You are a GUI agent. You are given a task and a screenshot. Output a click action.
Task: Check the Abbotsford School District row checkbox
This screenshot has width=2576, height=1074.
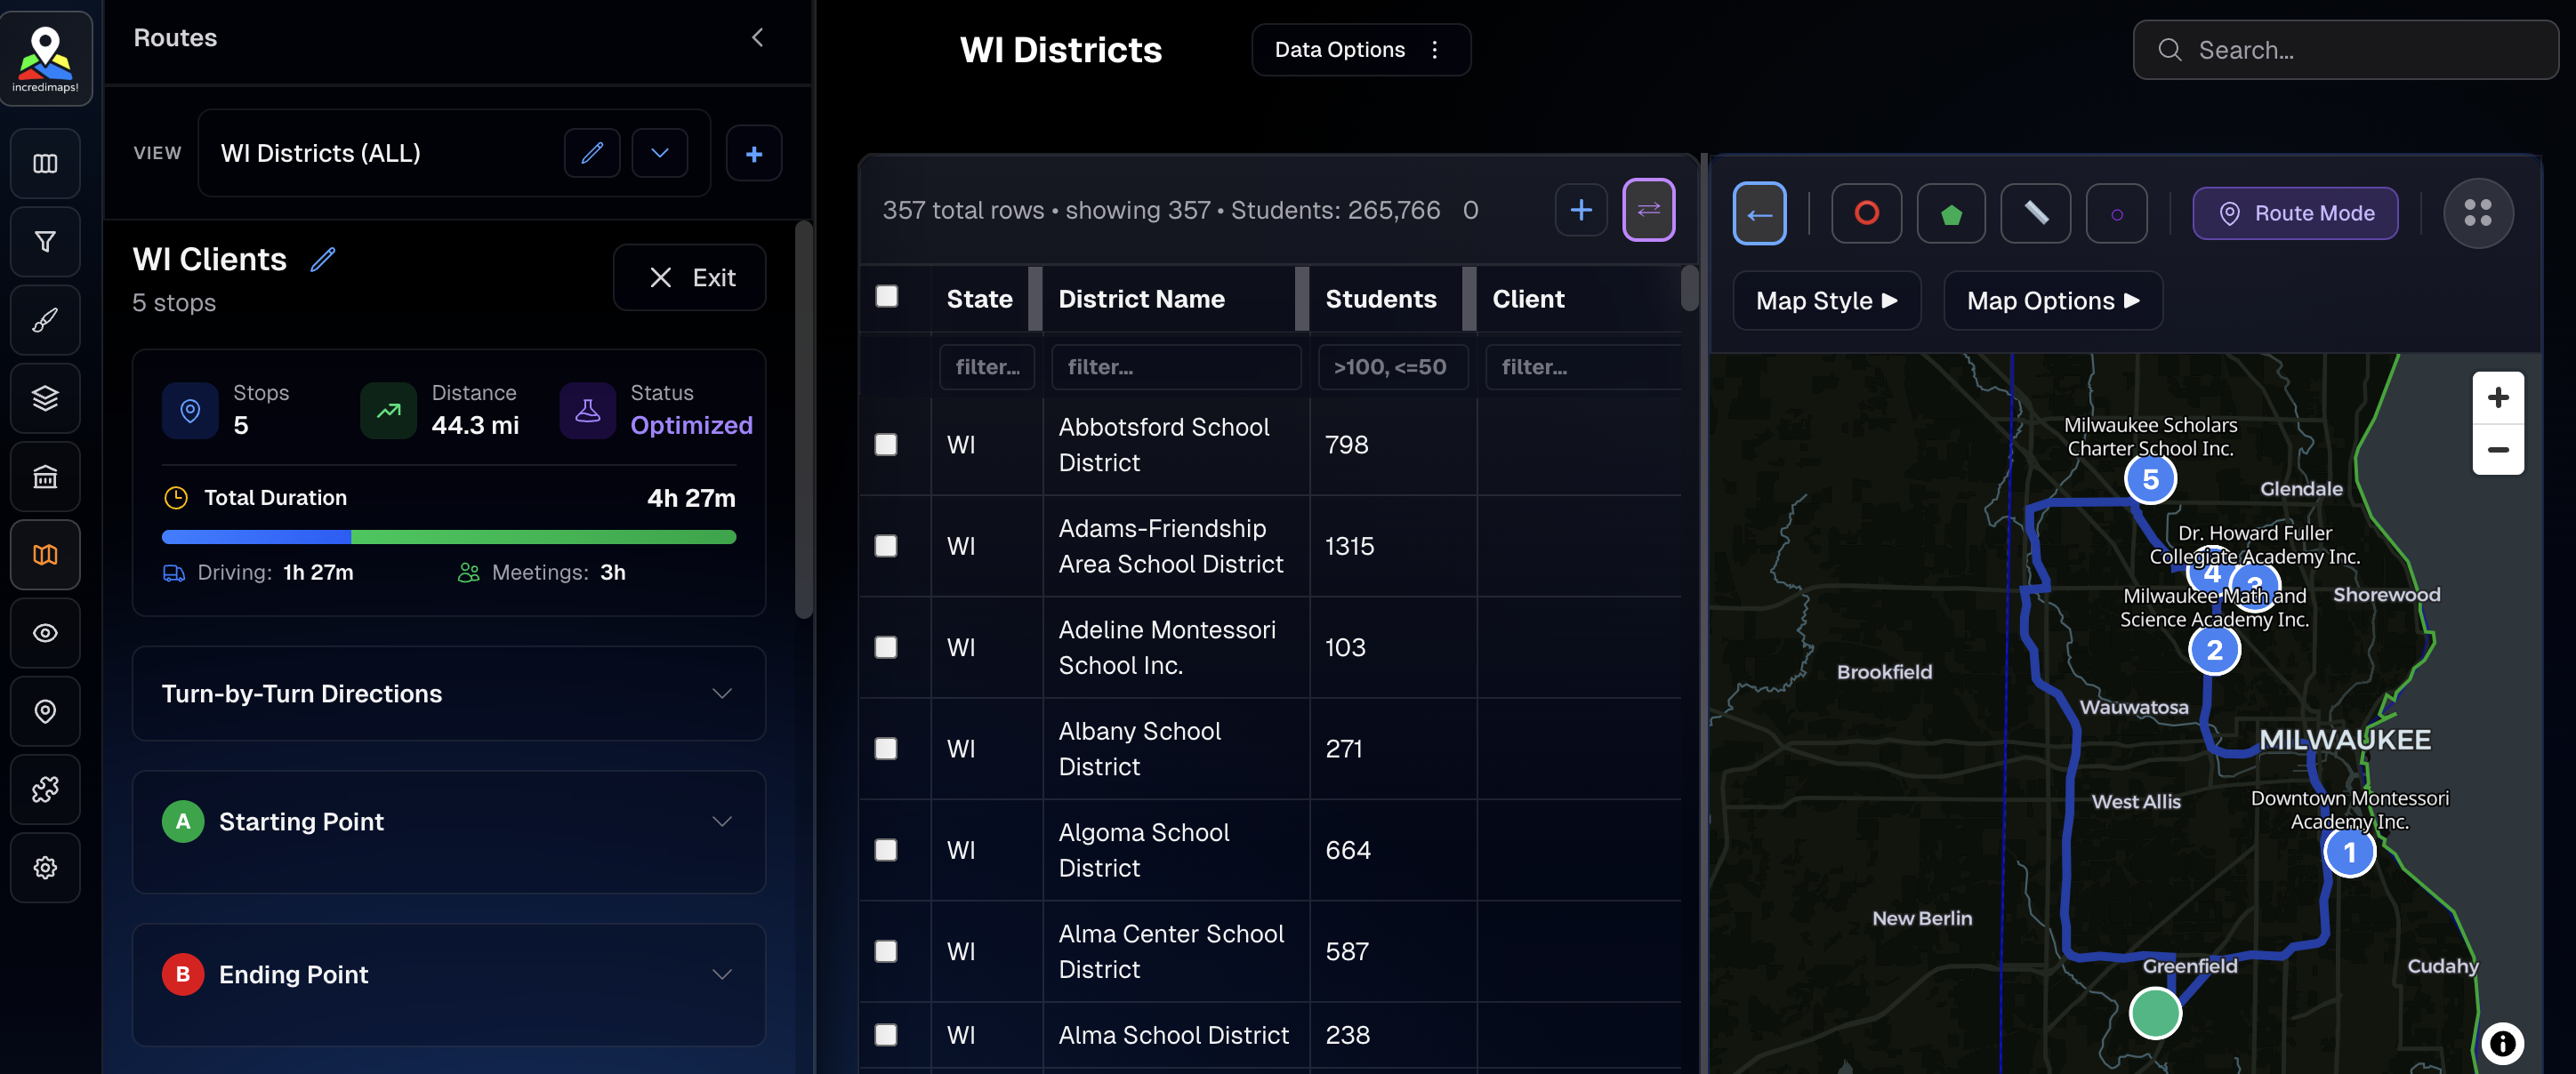tap(886, 445)
